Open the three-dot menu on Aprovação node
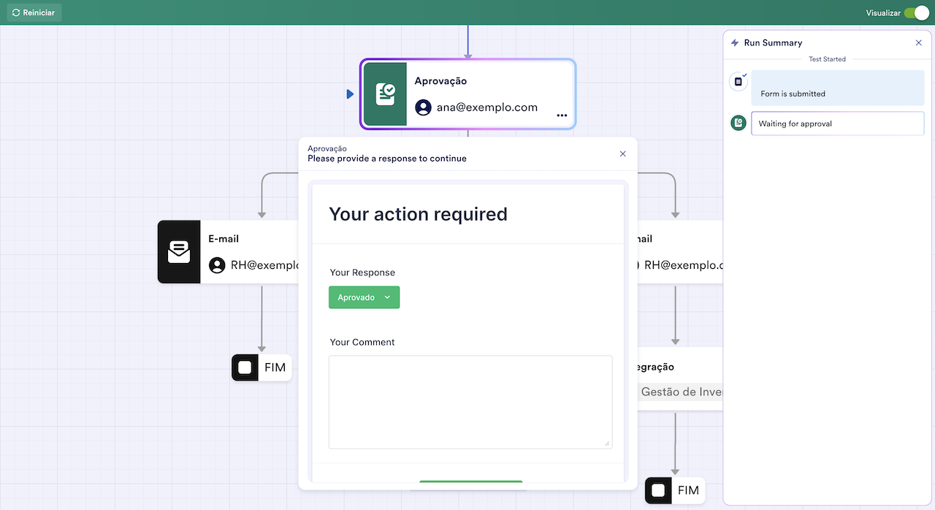This screenshot has height=510, width=935. point(562,115)
